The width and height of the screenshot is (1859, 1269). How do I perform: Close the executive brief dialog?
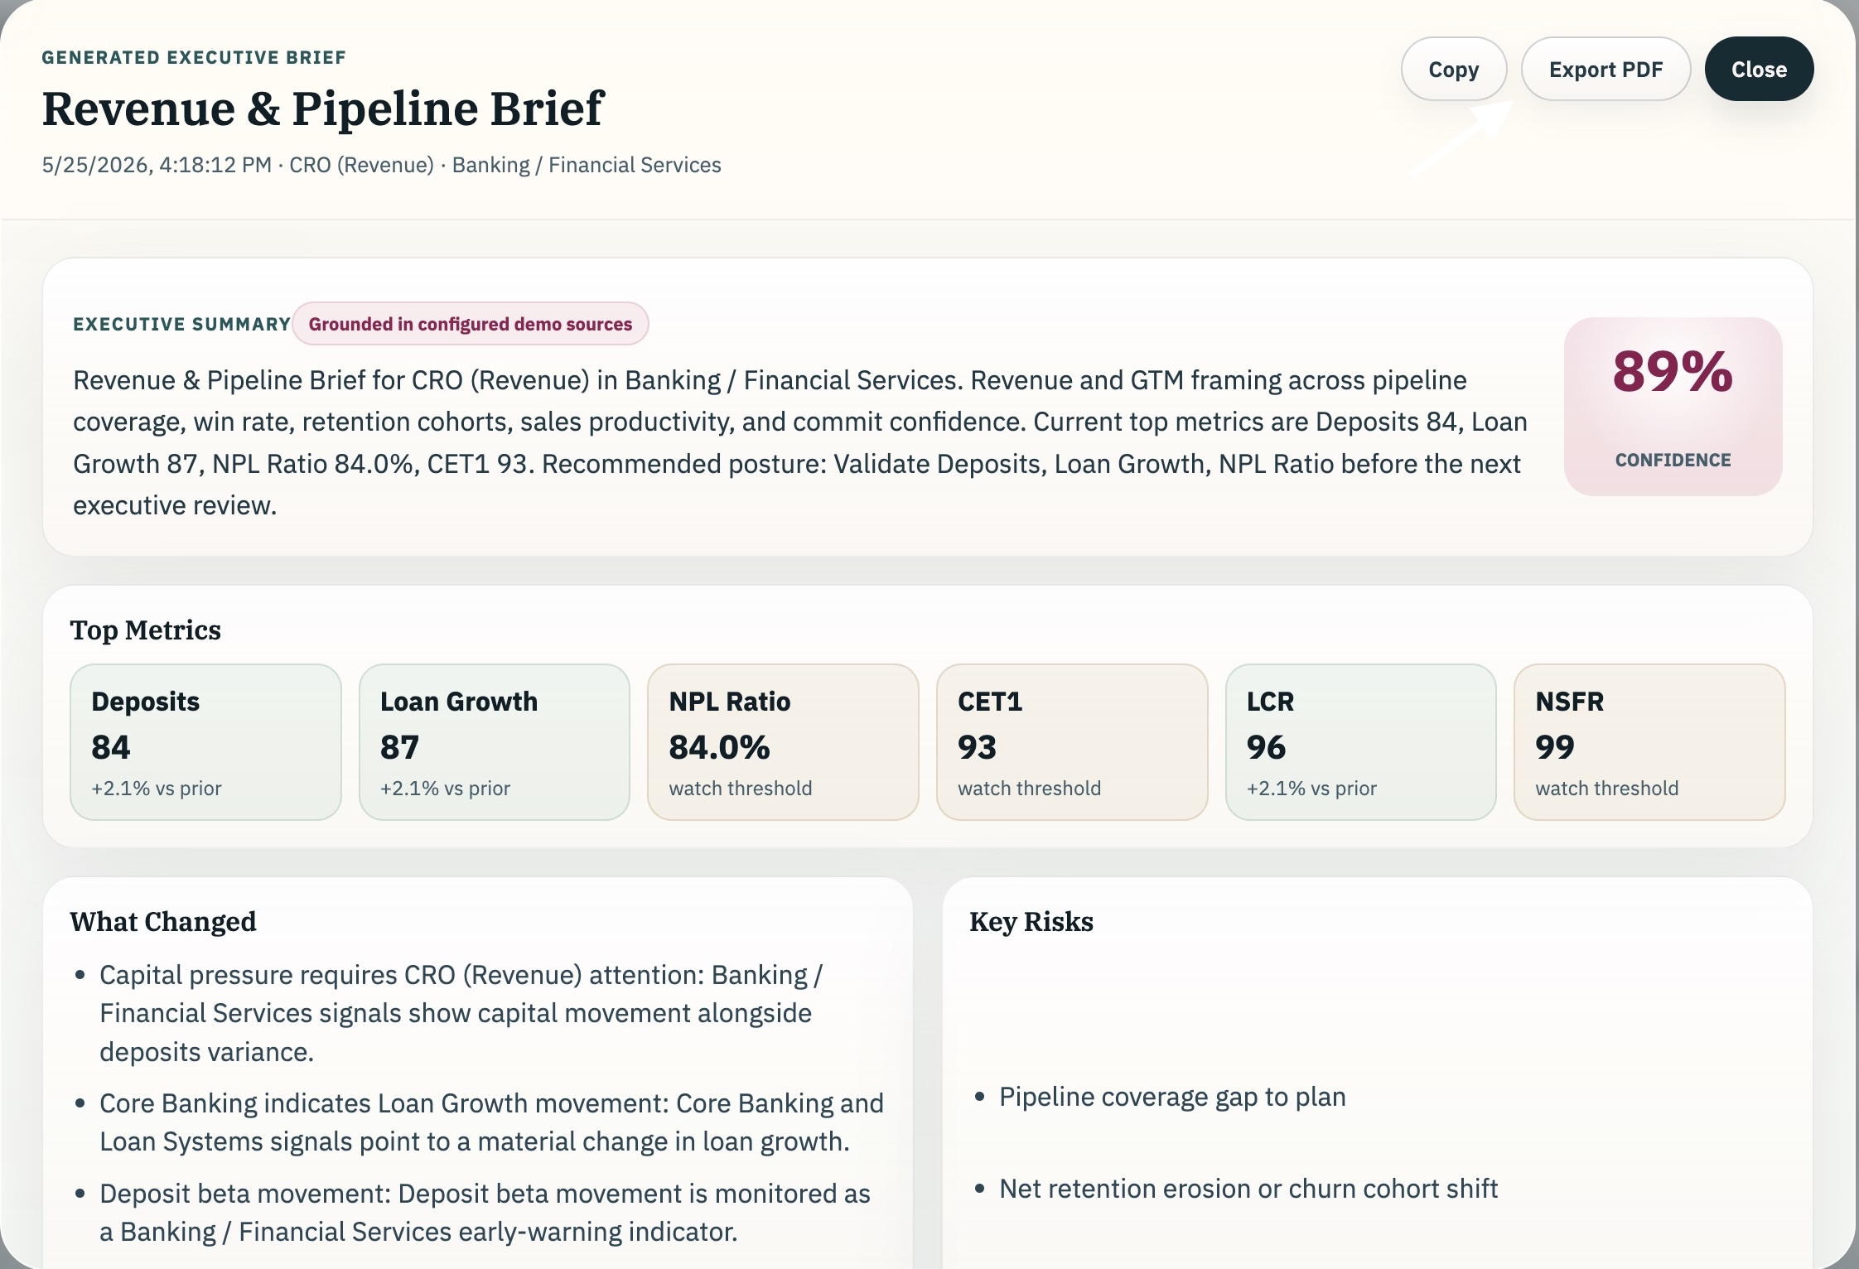point(1759,69)
